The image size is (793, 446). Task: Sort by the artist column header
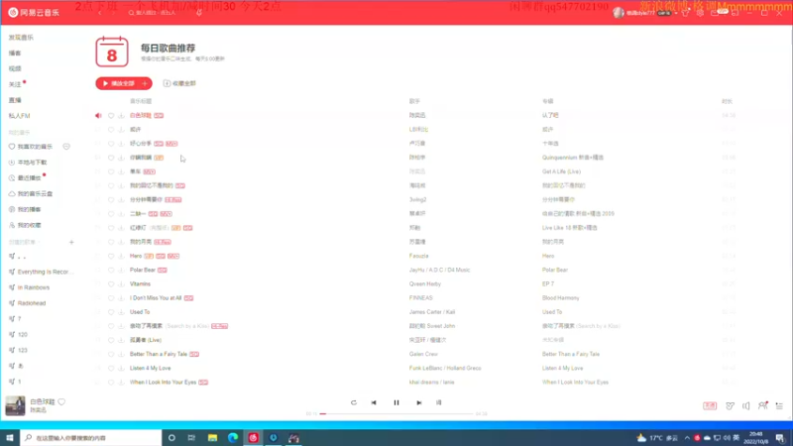414,101
